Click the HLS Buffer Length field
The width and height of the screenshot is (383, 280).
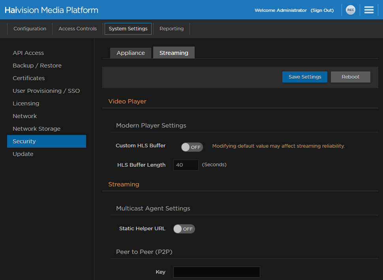pos(186,165)
